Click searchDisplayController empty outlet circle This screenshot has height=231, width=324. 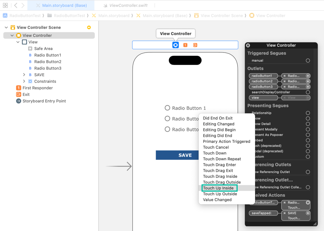[308, 92]
